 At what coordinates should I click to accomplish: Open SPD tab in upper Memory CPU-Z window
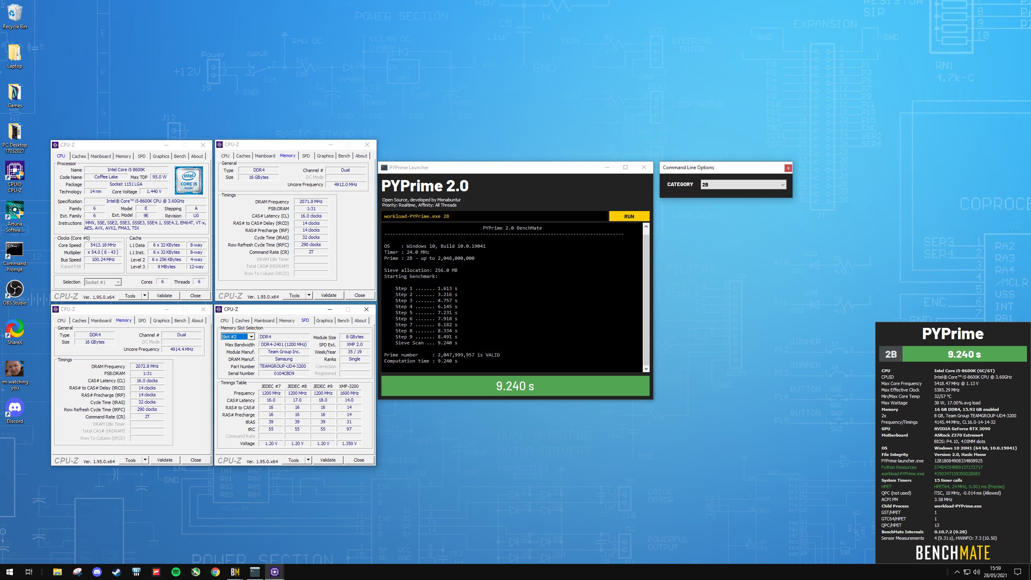(306, 156)
